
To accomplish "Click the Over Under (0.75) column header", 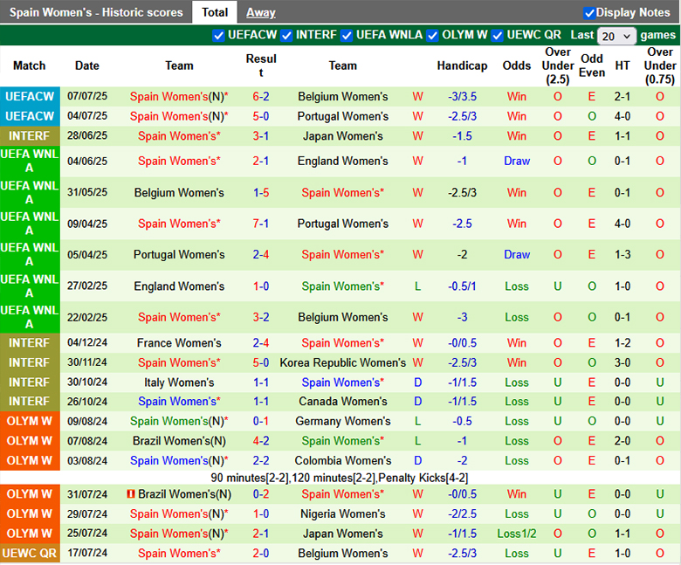I will coord(660,65).
